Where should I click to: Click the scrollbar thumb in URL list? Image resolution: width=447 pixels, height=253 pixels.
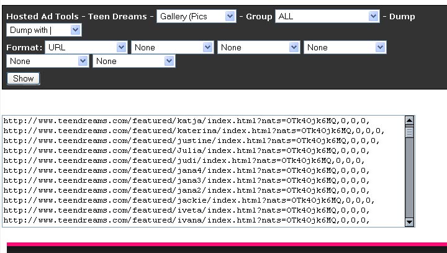(x=409, y=132)
